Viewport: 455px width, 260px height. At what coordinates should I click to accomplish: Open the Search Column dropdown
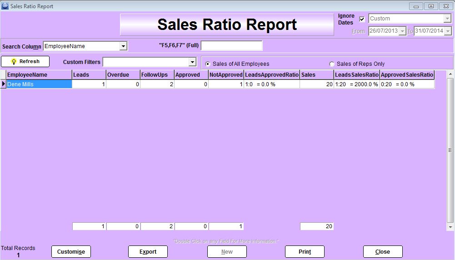[123, 46]
